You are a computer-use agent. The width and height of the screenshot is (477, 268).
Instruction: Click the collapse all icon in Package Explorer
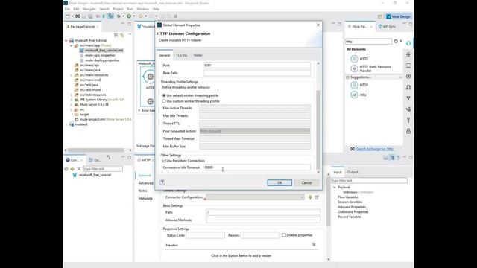click(116, 35)
